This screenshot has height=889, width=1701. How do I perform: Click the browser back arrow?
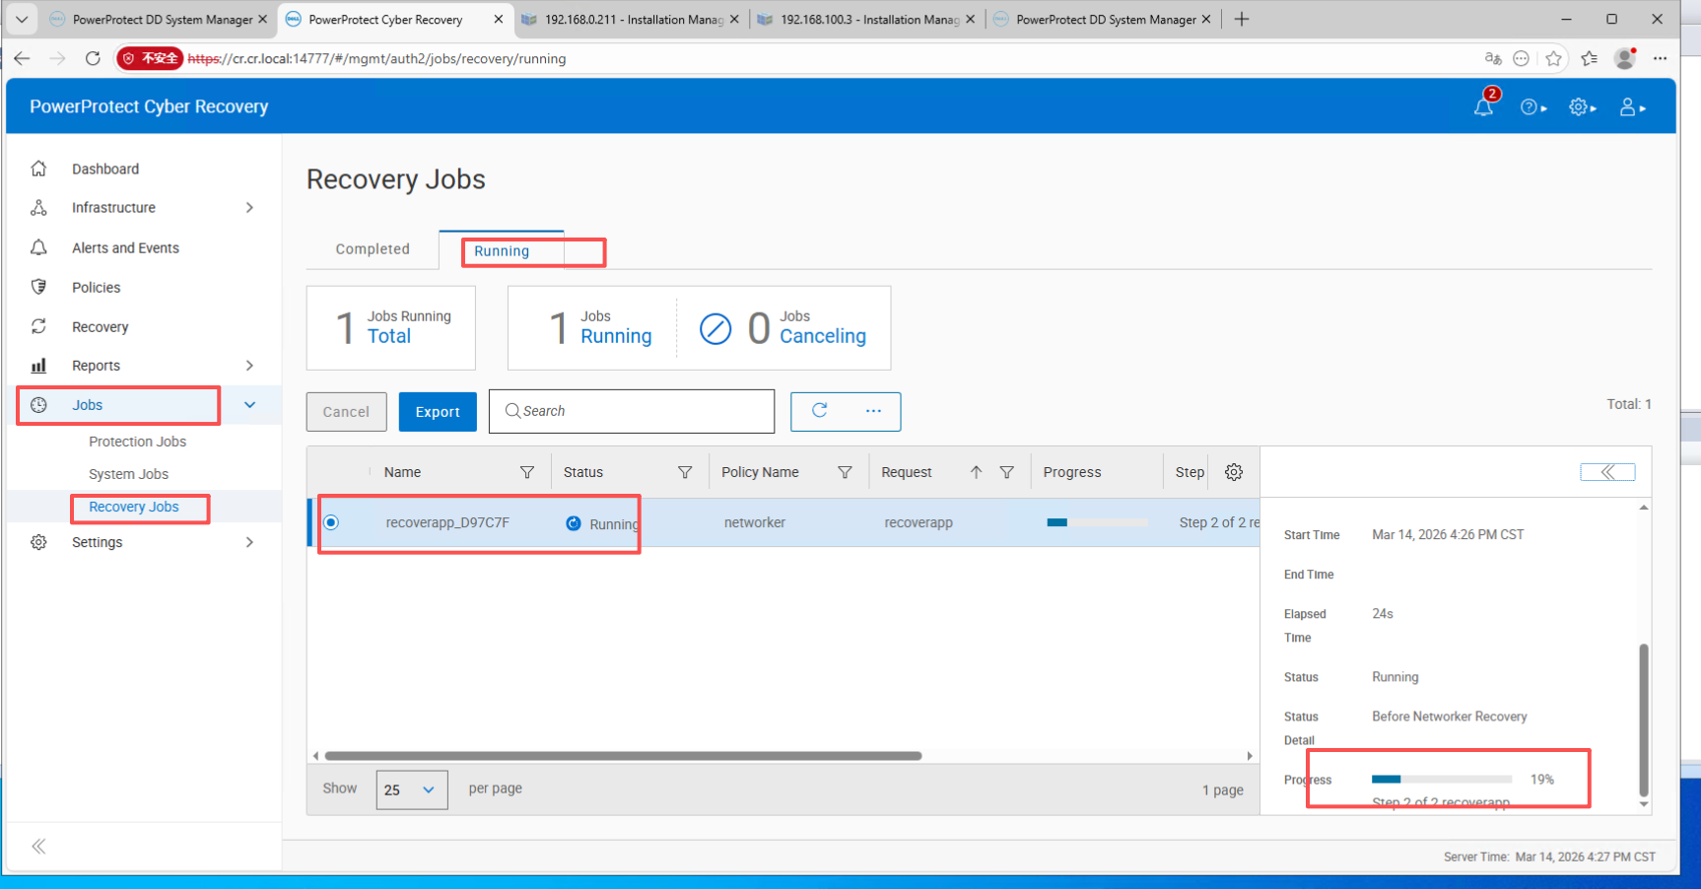[x=22, y=58]
